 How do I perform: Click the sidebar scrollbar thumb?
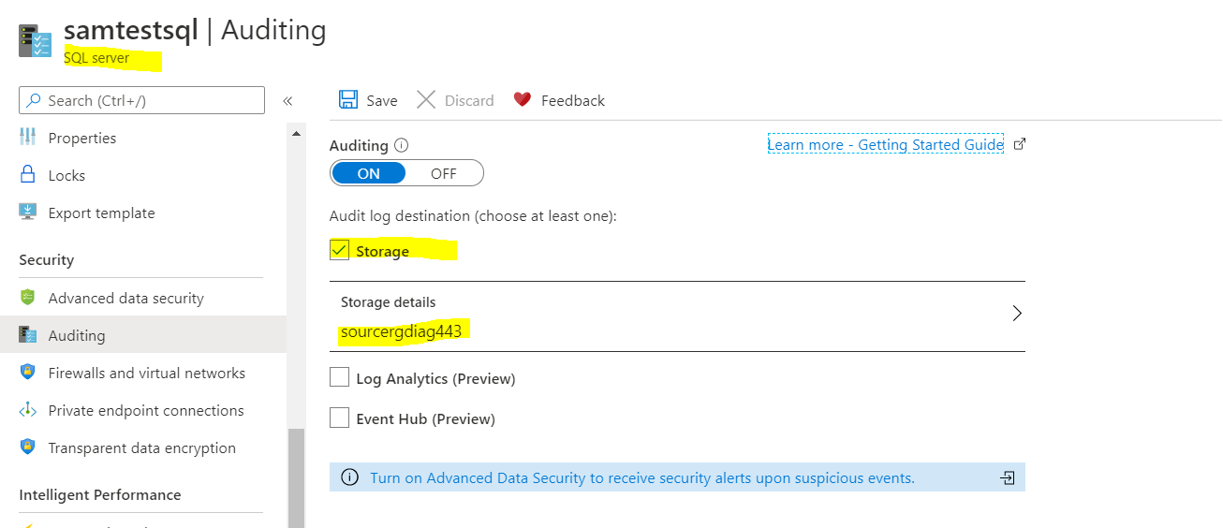(295, 477)
